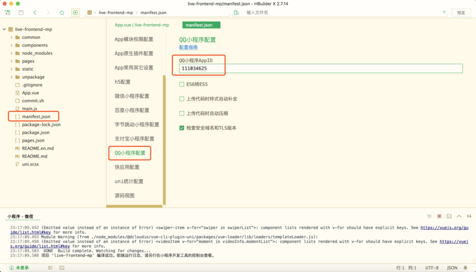The height and width of the screenshot is (272, 476).
Task: Click the outline list icon in the status bar
Action: pos(50,268)
